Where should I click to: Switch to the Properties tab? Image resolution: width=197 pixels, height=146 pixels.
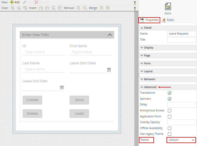point(149,20)
